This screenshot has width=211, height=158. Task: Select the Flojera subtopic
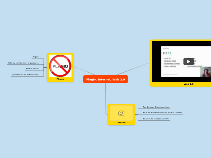tap(36, 57)
